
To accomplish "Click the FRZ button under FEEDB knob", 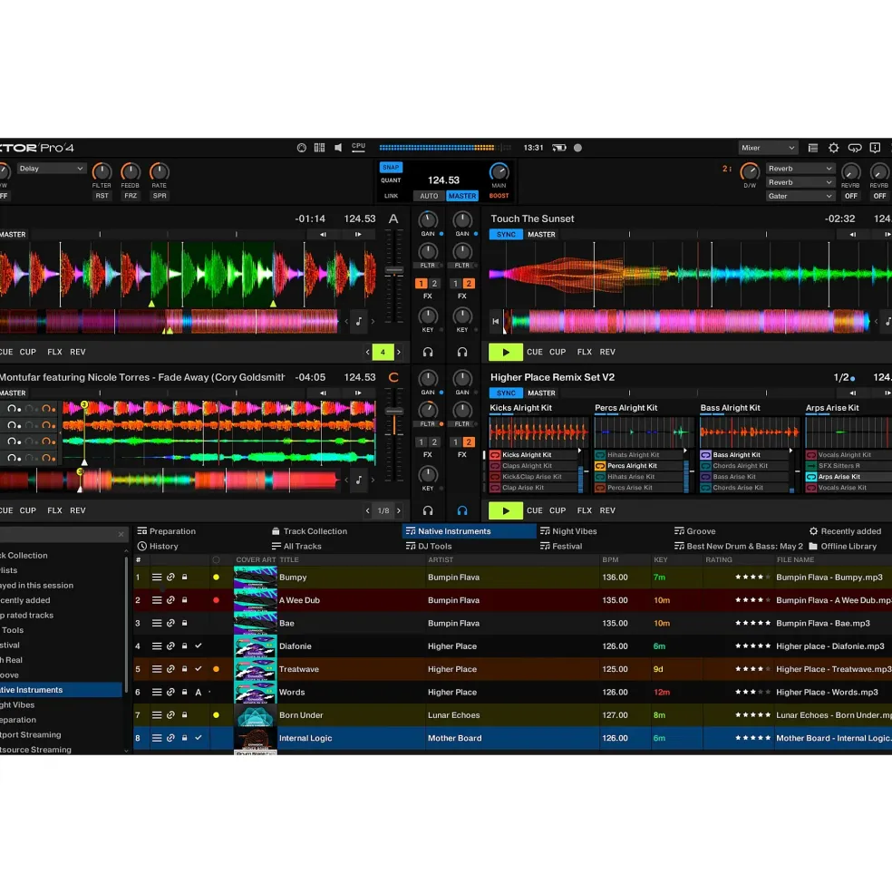I will point(131,195).
